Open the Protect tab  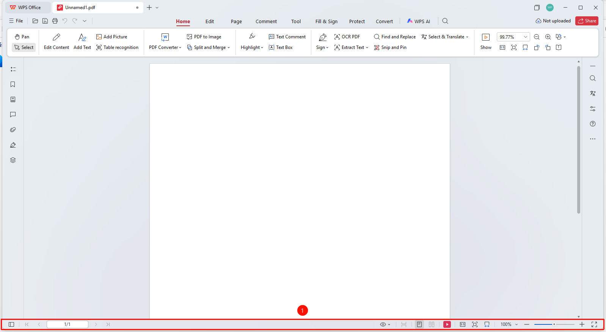pos(357,21)
